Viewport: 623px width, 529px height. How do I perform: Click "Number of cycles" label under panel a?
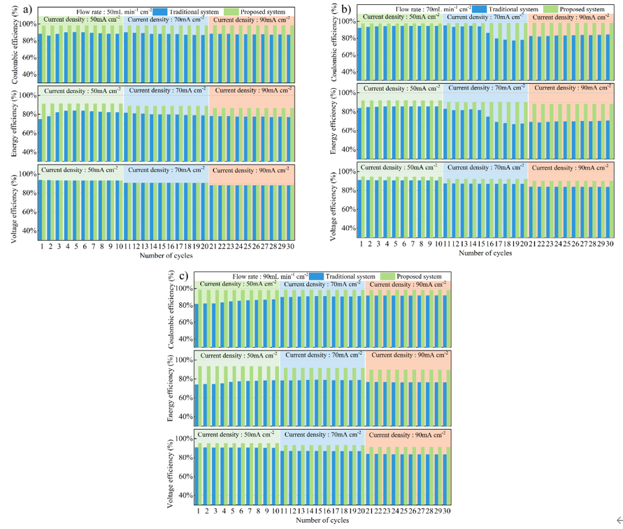click(x=166, y=255)
